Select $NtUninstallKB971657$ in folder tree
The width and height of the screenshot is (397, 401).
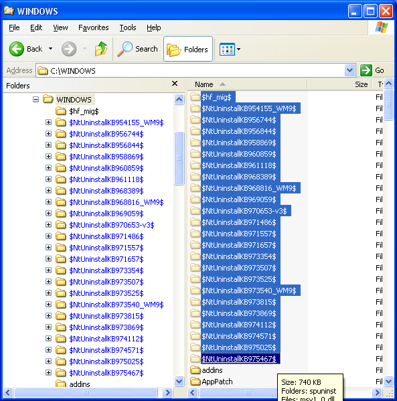tap(106, 259)
